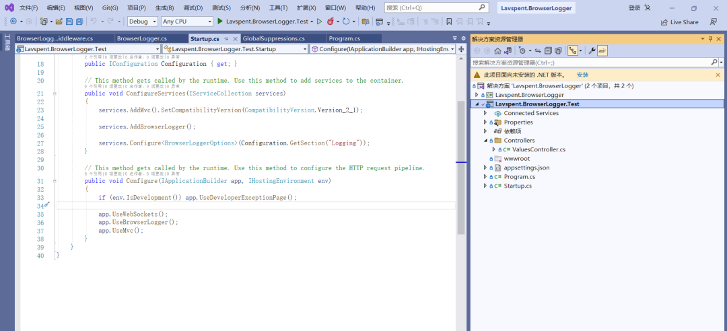Click Start Without Debugging outline play icon

click(x=320, y=22)
